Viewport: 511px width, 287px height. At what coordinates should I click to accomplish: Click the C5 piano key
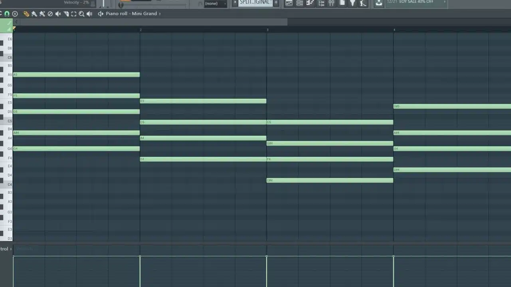point(6,121)
